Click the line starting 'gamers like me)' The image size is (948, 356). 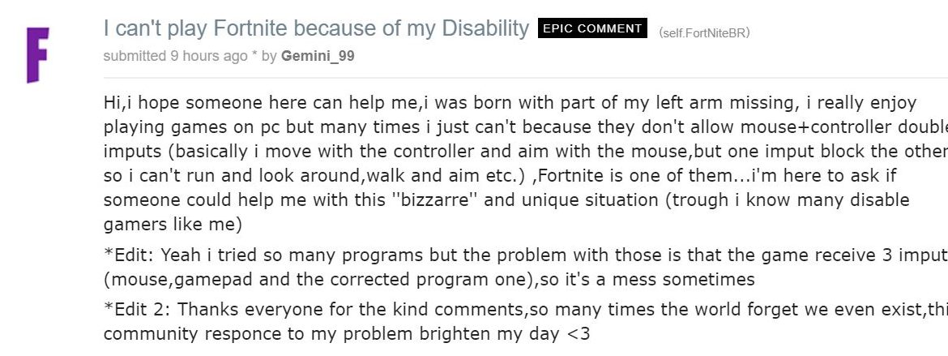pos(173,225)
